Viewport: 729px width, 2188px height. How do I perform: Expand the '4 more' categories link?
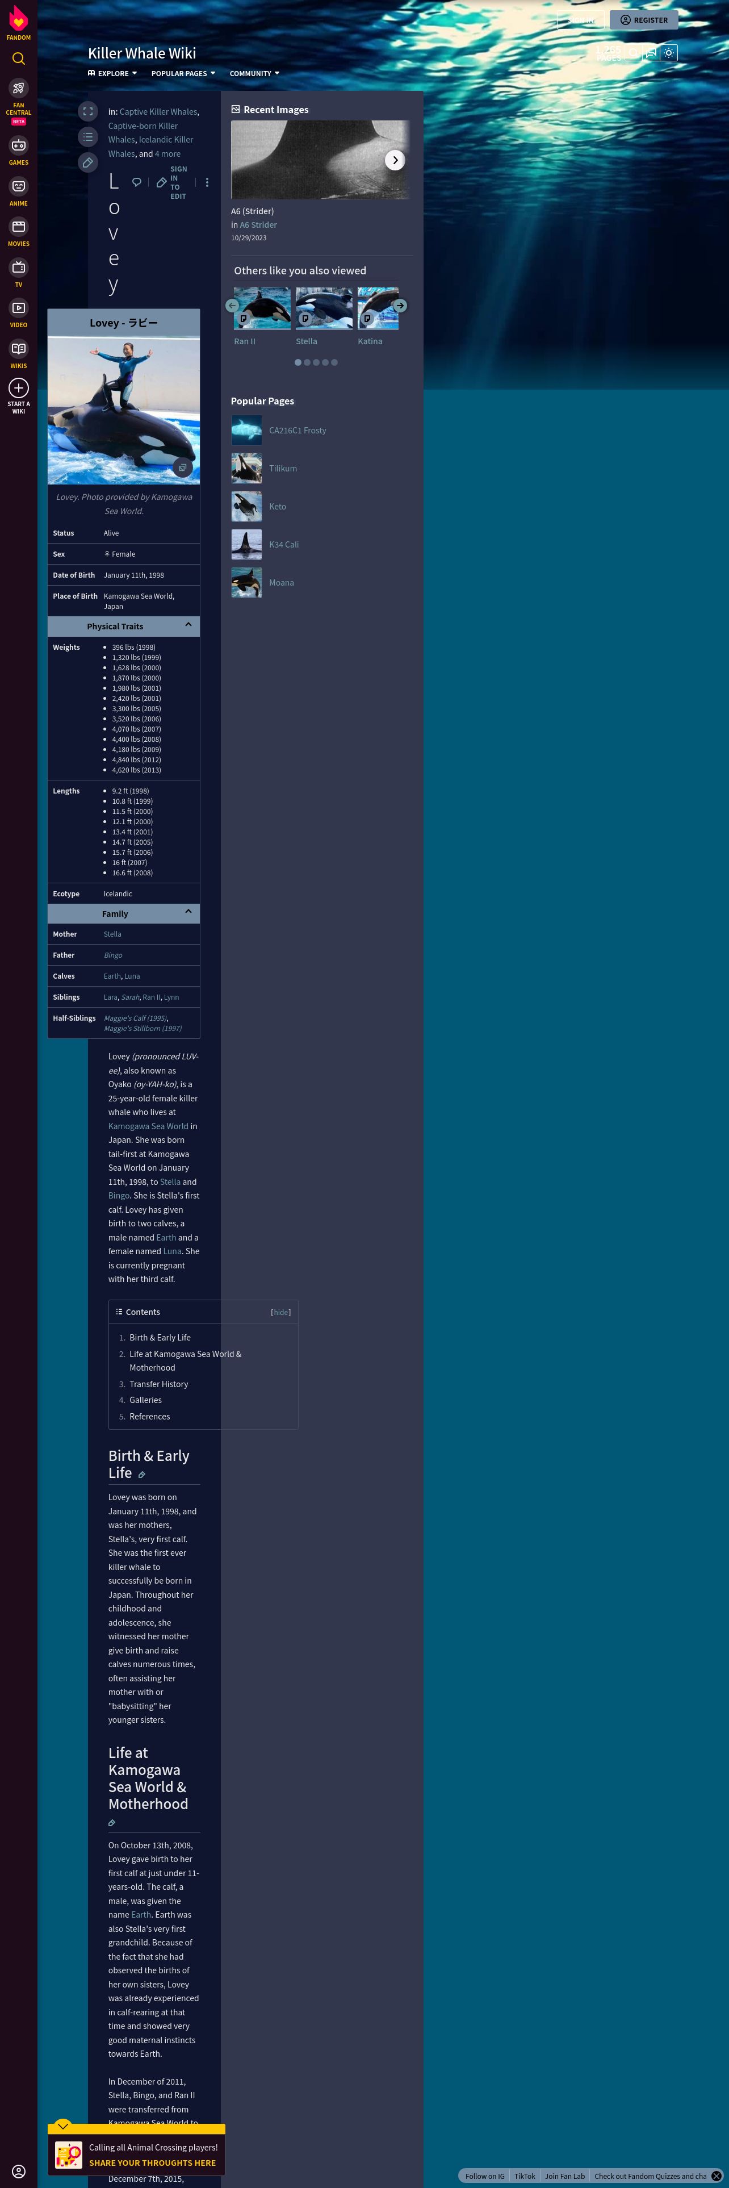tap(167, 154)
